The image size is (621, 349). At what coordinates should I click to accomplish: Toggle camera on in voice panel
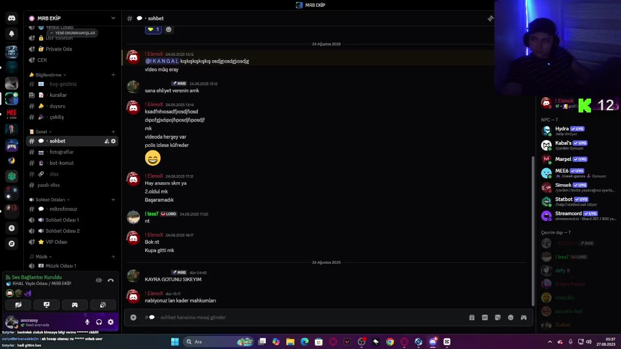tap(18, 305)
